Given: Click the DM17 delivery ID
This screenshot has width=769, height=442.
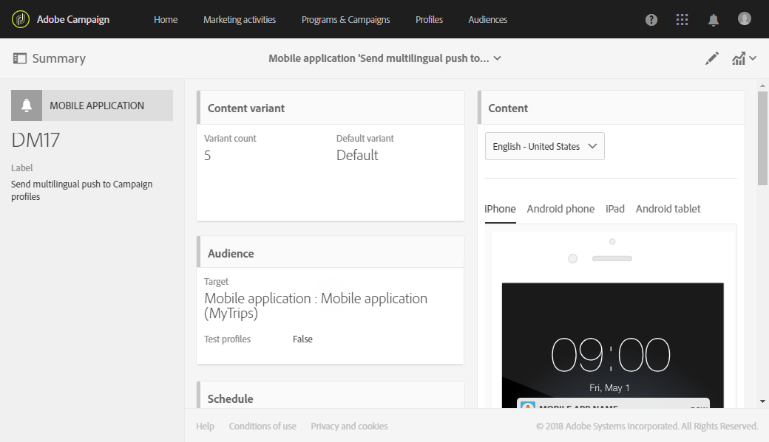Looking at the screenshot, I should 35,140.
